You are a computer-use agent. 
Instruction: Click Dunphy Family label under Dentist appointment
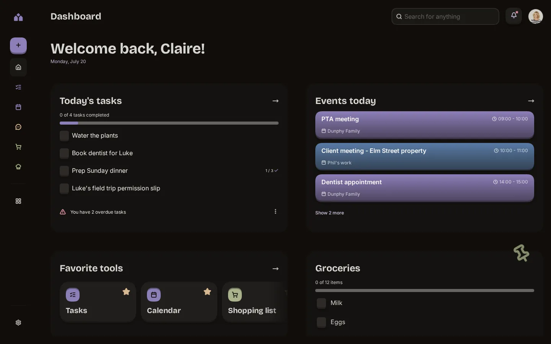point(341,194)
